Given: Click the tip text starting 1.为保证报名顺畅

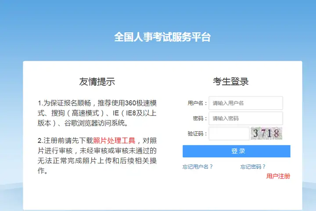Looking at the screenshot, I should [97, 113].
